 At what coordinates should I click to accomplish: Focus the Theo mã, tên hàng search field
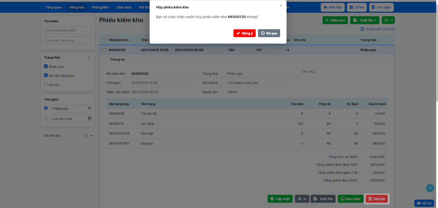(x=68, y=41)
